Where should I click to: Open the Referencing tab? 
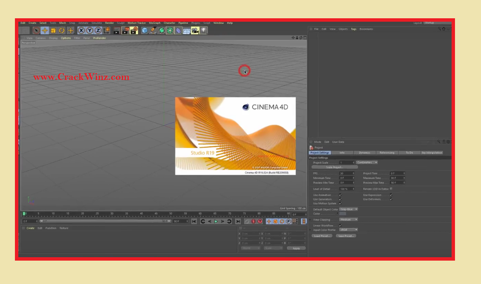coord(387,153)
